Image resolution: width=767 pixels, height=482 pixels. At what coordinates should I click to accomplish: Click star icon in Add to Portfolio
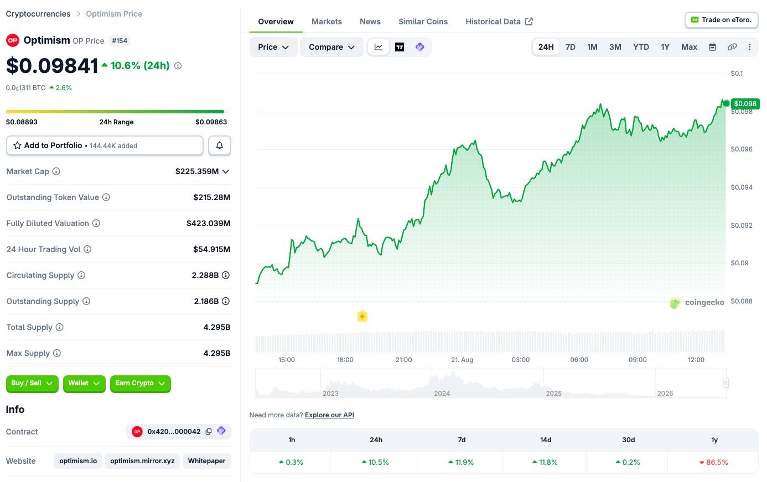pyautogui.click(x=17, y=145)
